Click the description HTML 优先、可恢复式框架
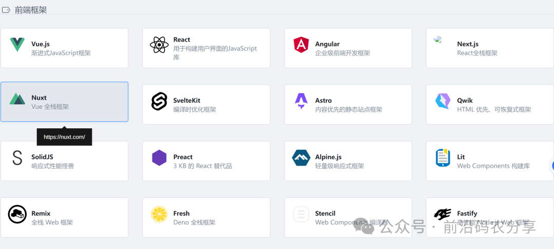The height and width of the screenshot is (249, 554). (x=494, y=109)
